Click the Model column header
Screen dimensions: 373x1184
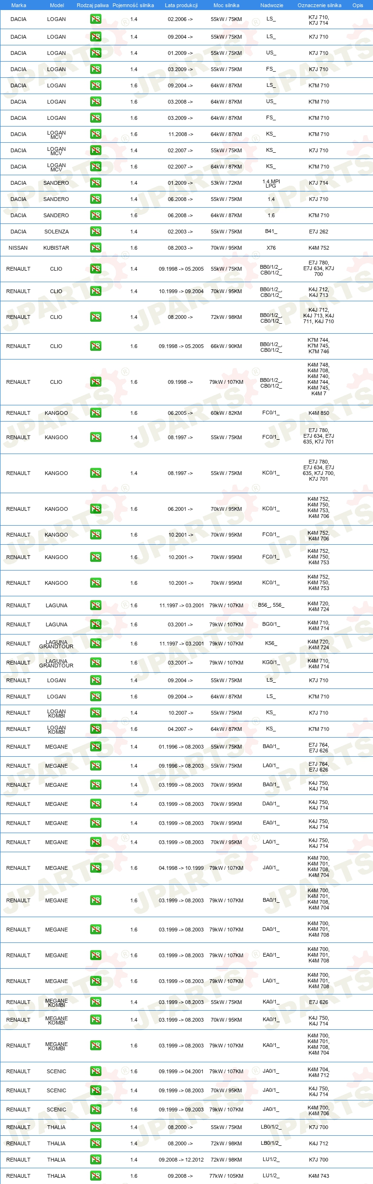tap(57, 5)
